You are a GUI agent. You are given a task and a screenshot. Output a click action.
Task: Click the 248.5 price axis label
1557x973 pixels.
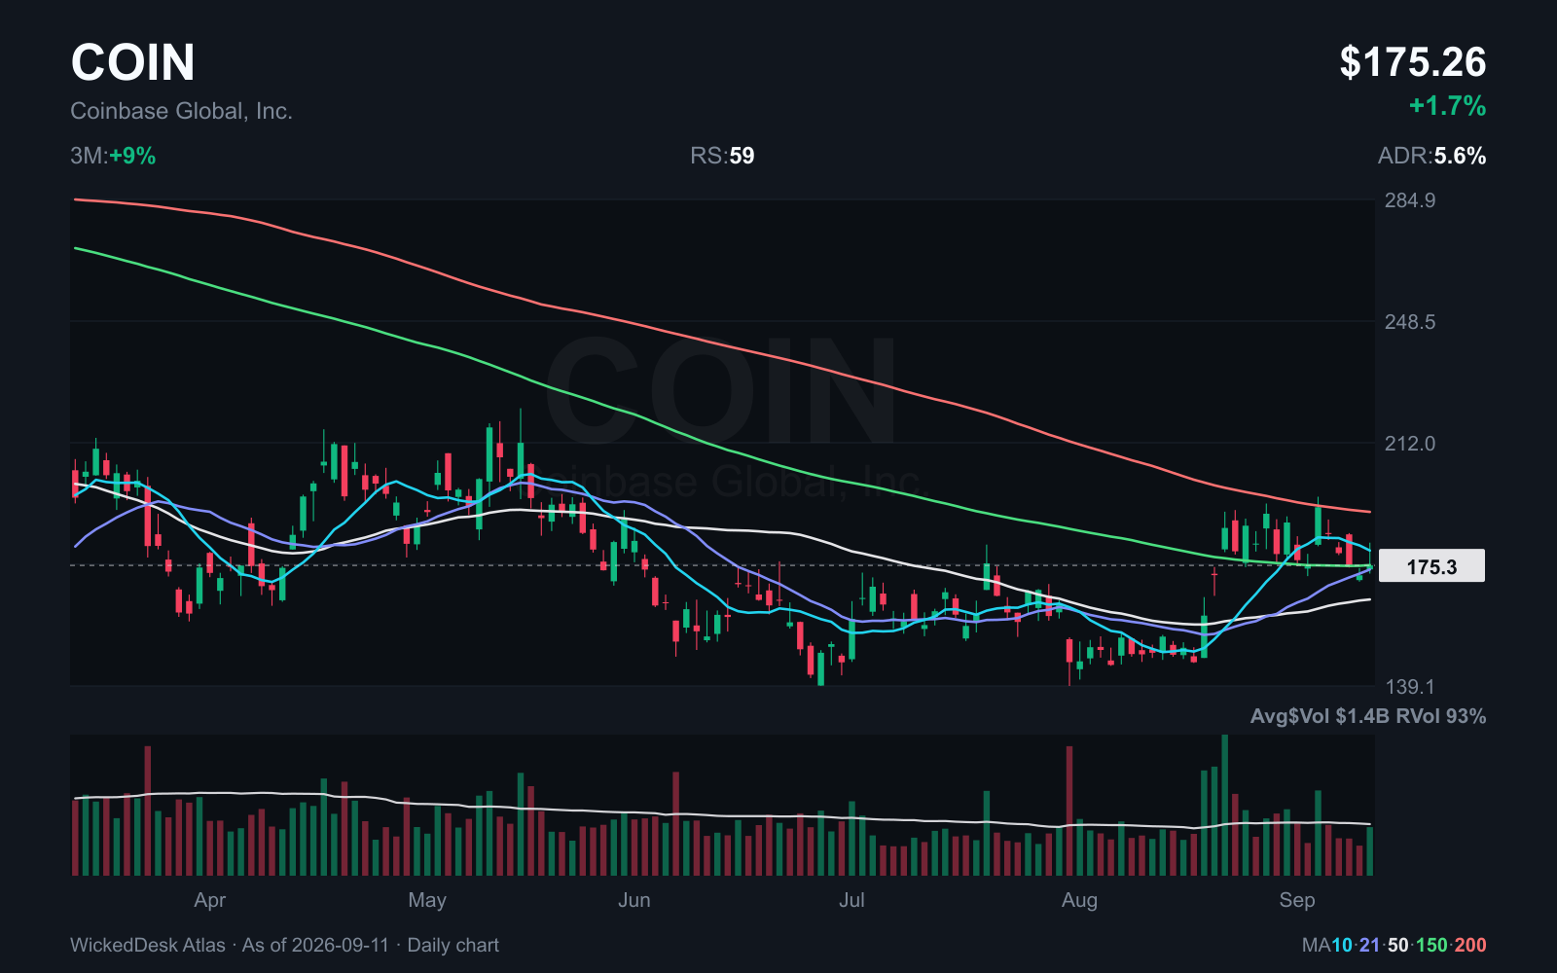point(1410,322)
